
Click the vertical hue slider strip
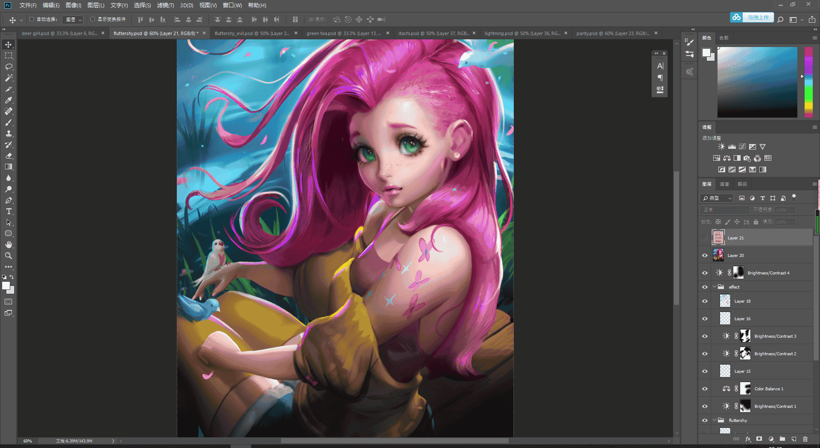click(808, 82)
